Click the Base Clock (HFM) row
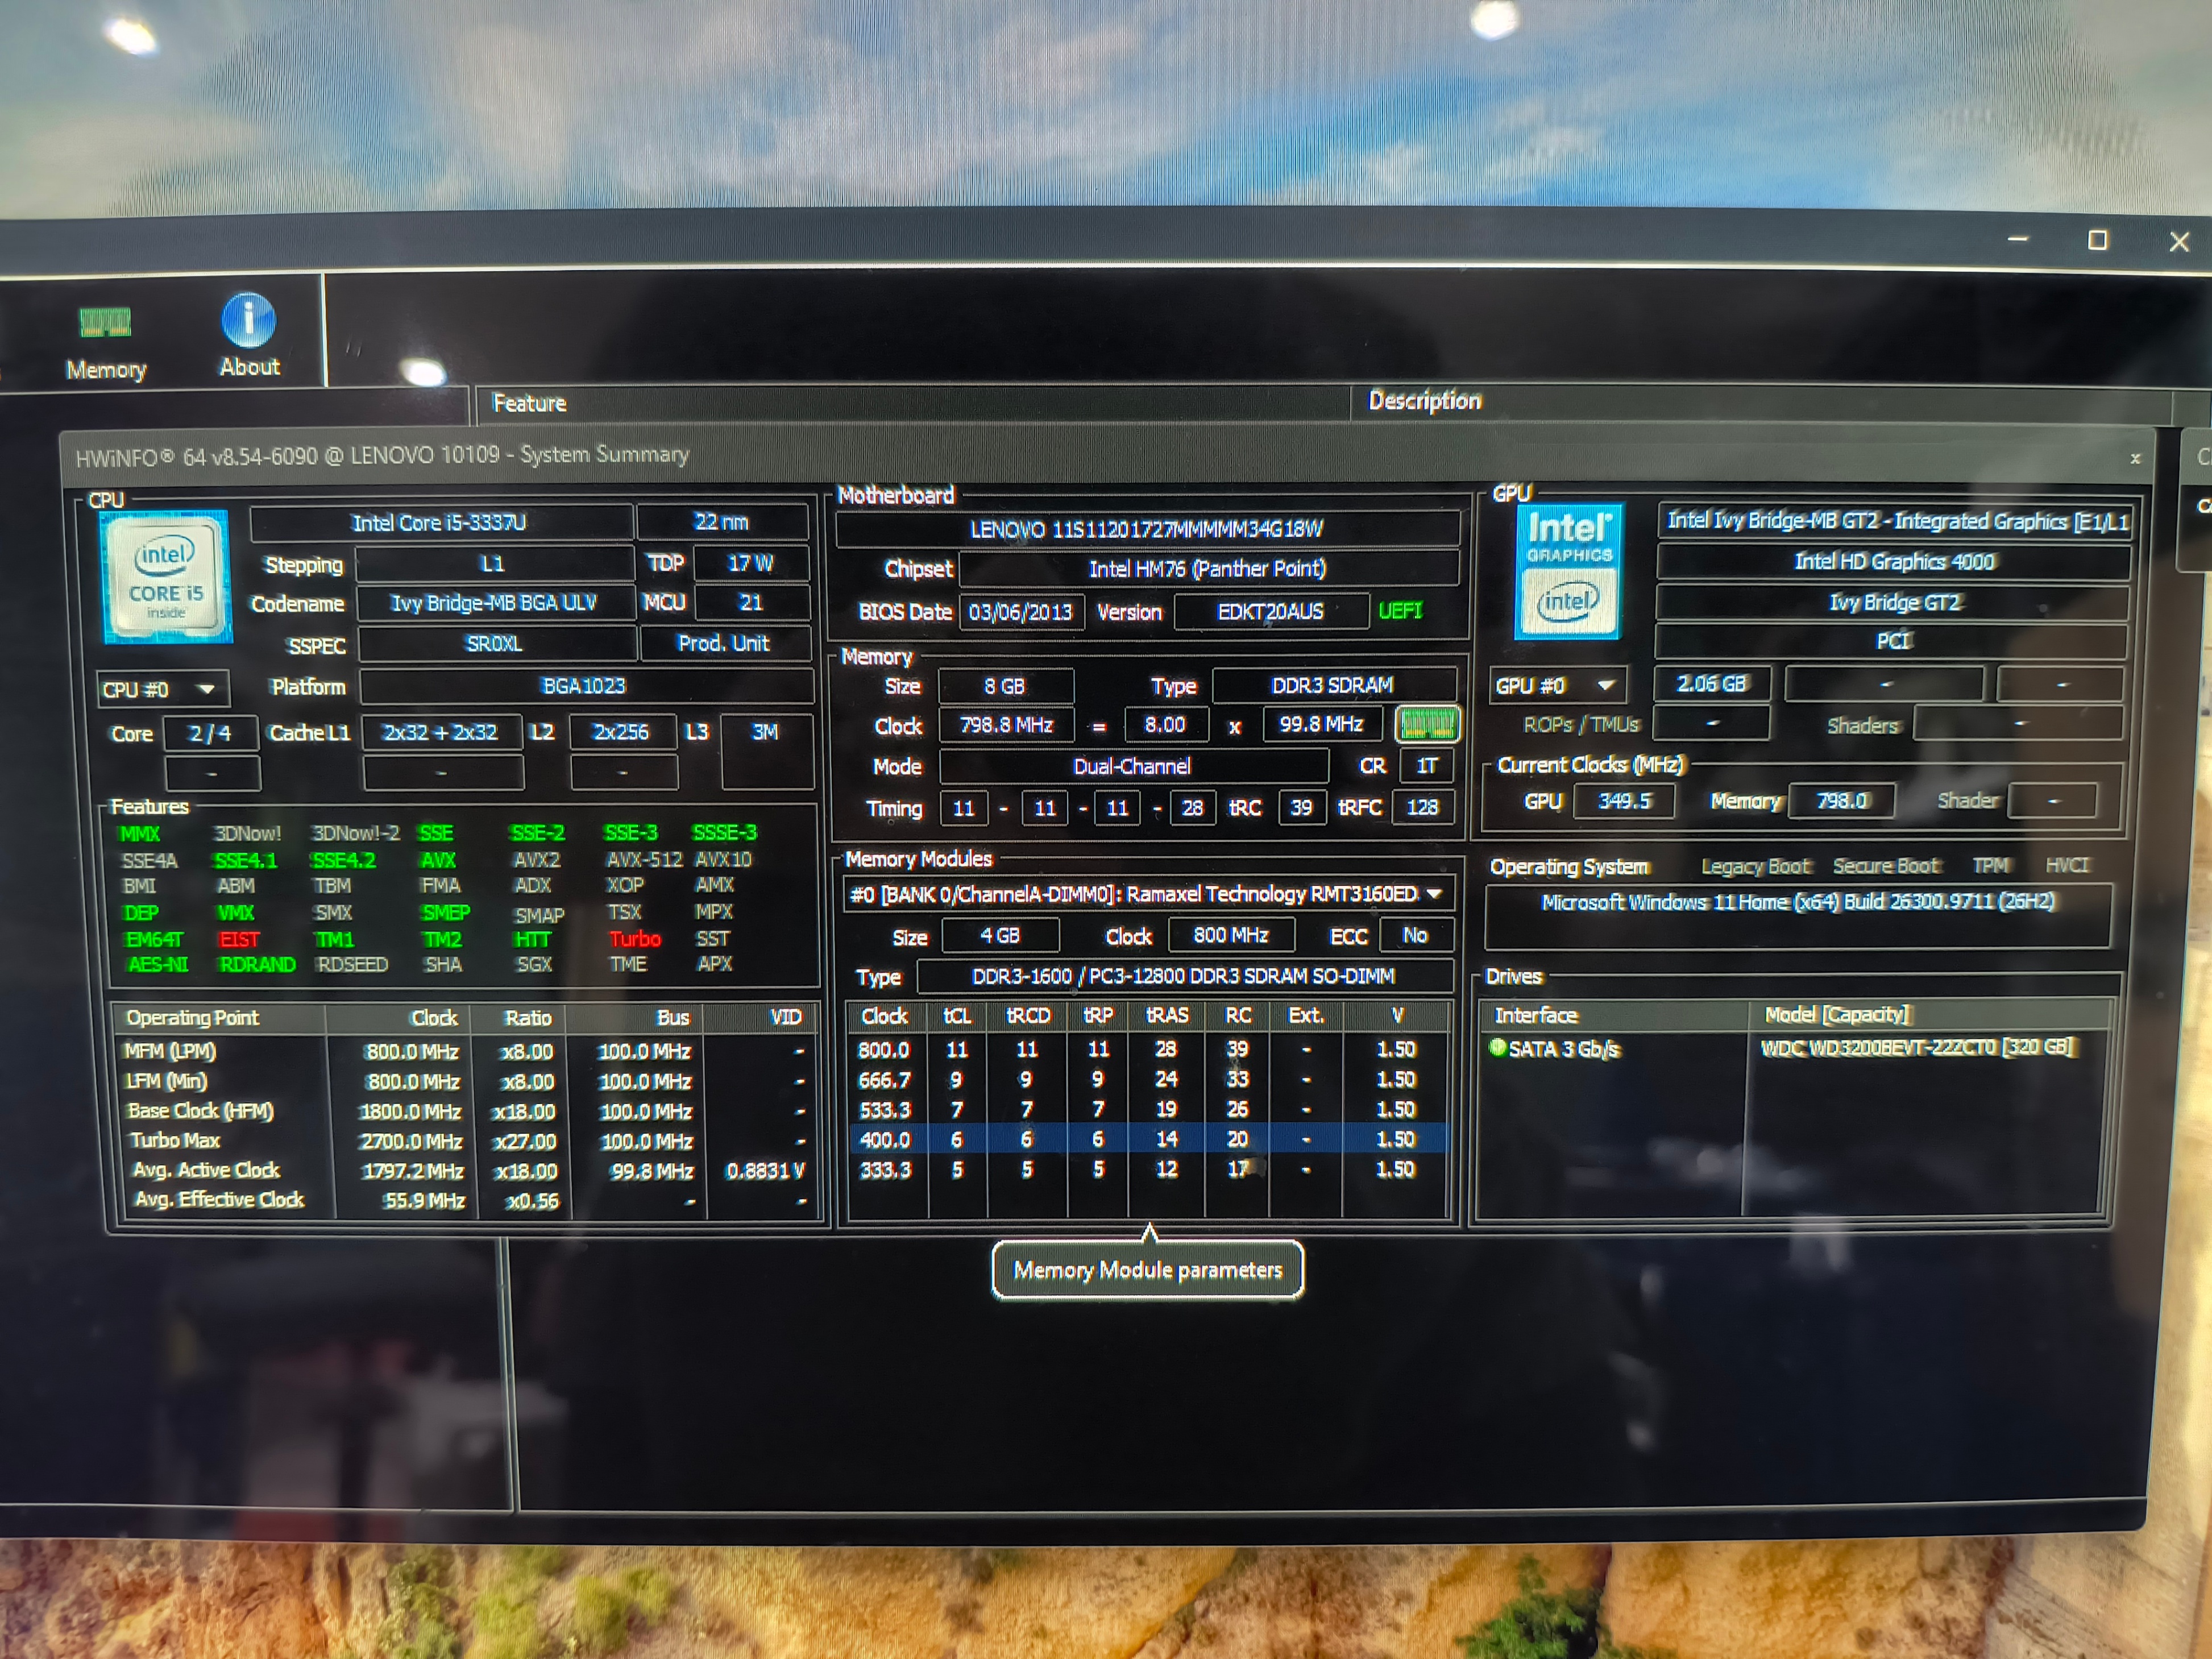Screen dimensions: 2212x1659 tap(467, 1111)
